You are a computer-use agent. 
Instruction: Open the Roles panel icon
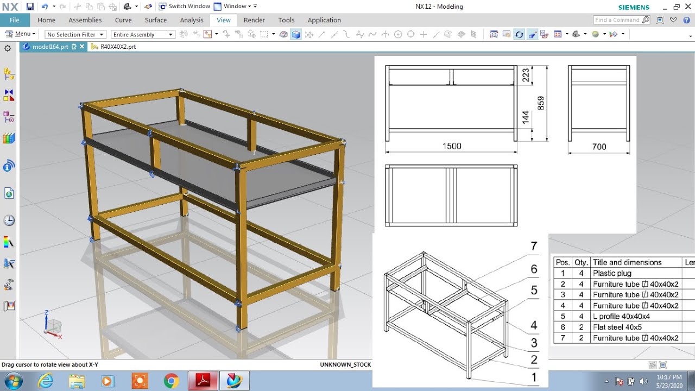click(9, 306)
